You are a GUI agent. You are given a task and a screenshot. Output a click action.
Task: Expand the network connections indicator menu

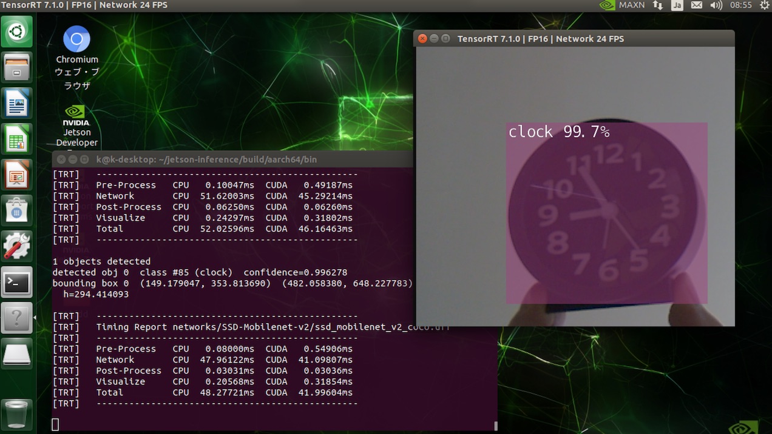tap(658, 5)
